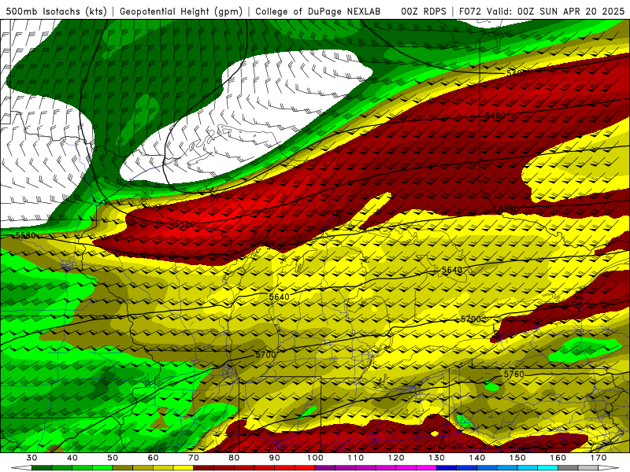Click the 5700 contour label directly above the 5760 label
Screen dimensions: 630x472
click(x=470, y=319)
